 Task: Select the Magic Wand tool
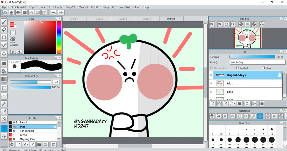(4, 103)
